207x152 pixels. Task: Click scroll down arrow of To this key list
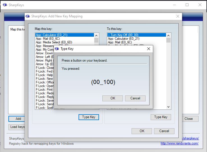169,107
